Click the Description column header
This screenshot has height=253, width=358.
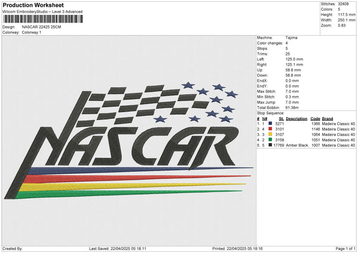click(x=297, y=118)
